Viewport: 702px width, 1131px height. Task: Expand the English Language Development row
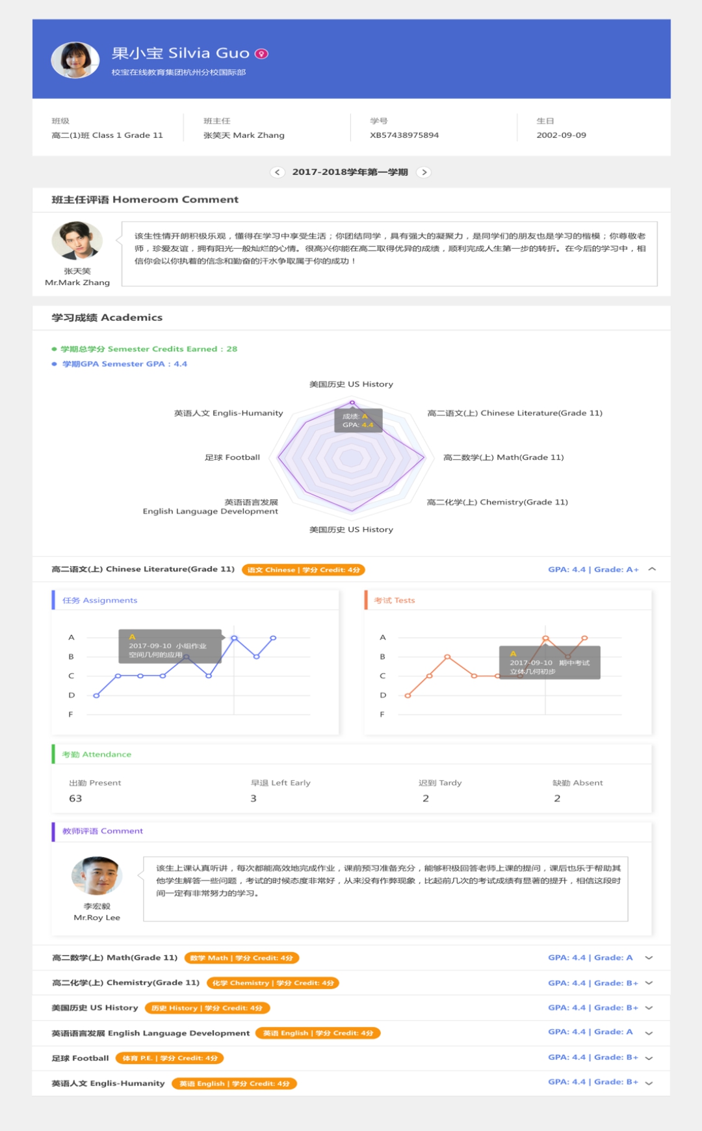pyautogui.click(x=649, y=1033)
